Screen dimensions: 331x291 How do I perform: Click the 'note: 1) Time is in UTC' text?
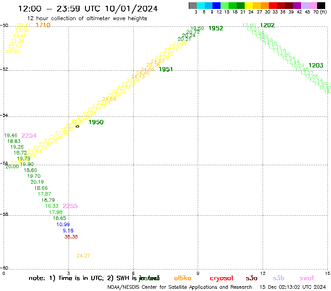pyautogui.click(x=66, y=278)
